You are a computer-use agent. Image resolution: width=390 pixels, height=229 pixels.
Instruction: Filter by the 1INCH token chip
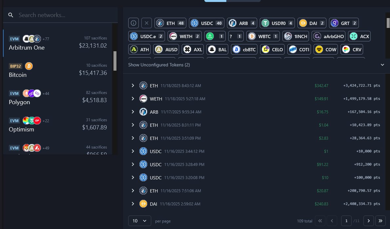tap(296, 36)
